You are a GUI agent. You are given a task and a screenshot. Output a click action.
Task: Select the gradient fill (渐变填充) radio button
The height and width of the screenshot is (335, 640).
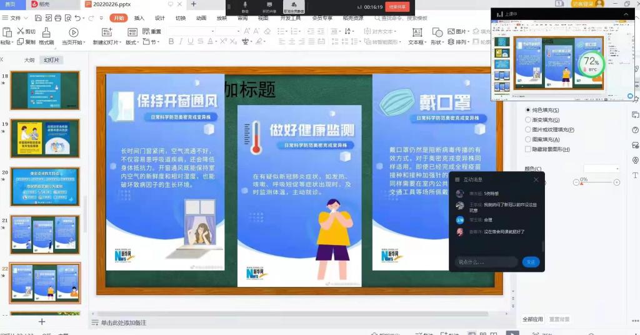click(528, 120)
